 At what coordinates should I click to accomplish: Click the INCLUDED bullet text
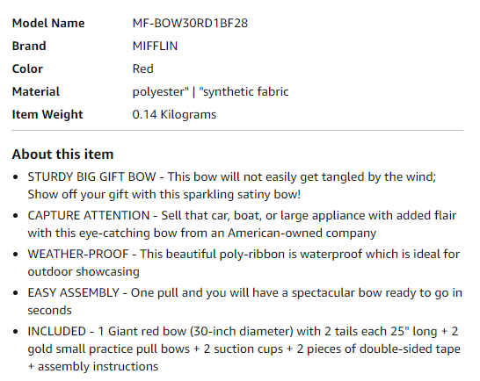[244, 349]
